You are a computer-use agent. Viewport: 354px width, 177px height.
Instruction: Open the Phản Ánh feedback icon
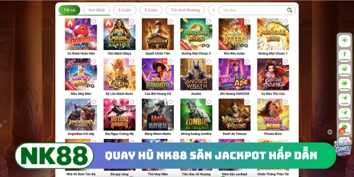pos(344,85)
